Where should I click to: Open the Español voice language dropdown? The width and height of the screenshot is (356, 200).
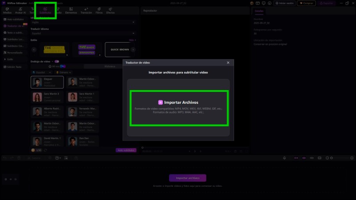[x=41, y=72]
